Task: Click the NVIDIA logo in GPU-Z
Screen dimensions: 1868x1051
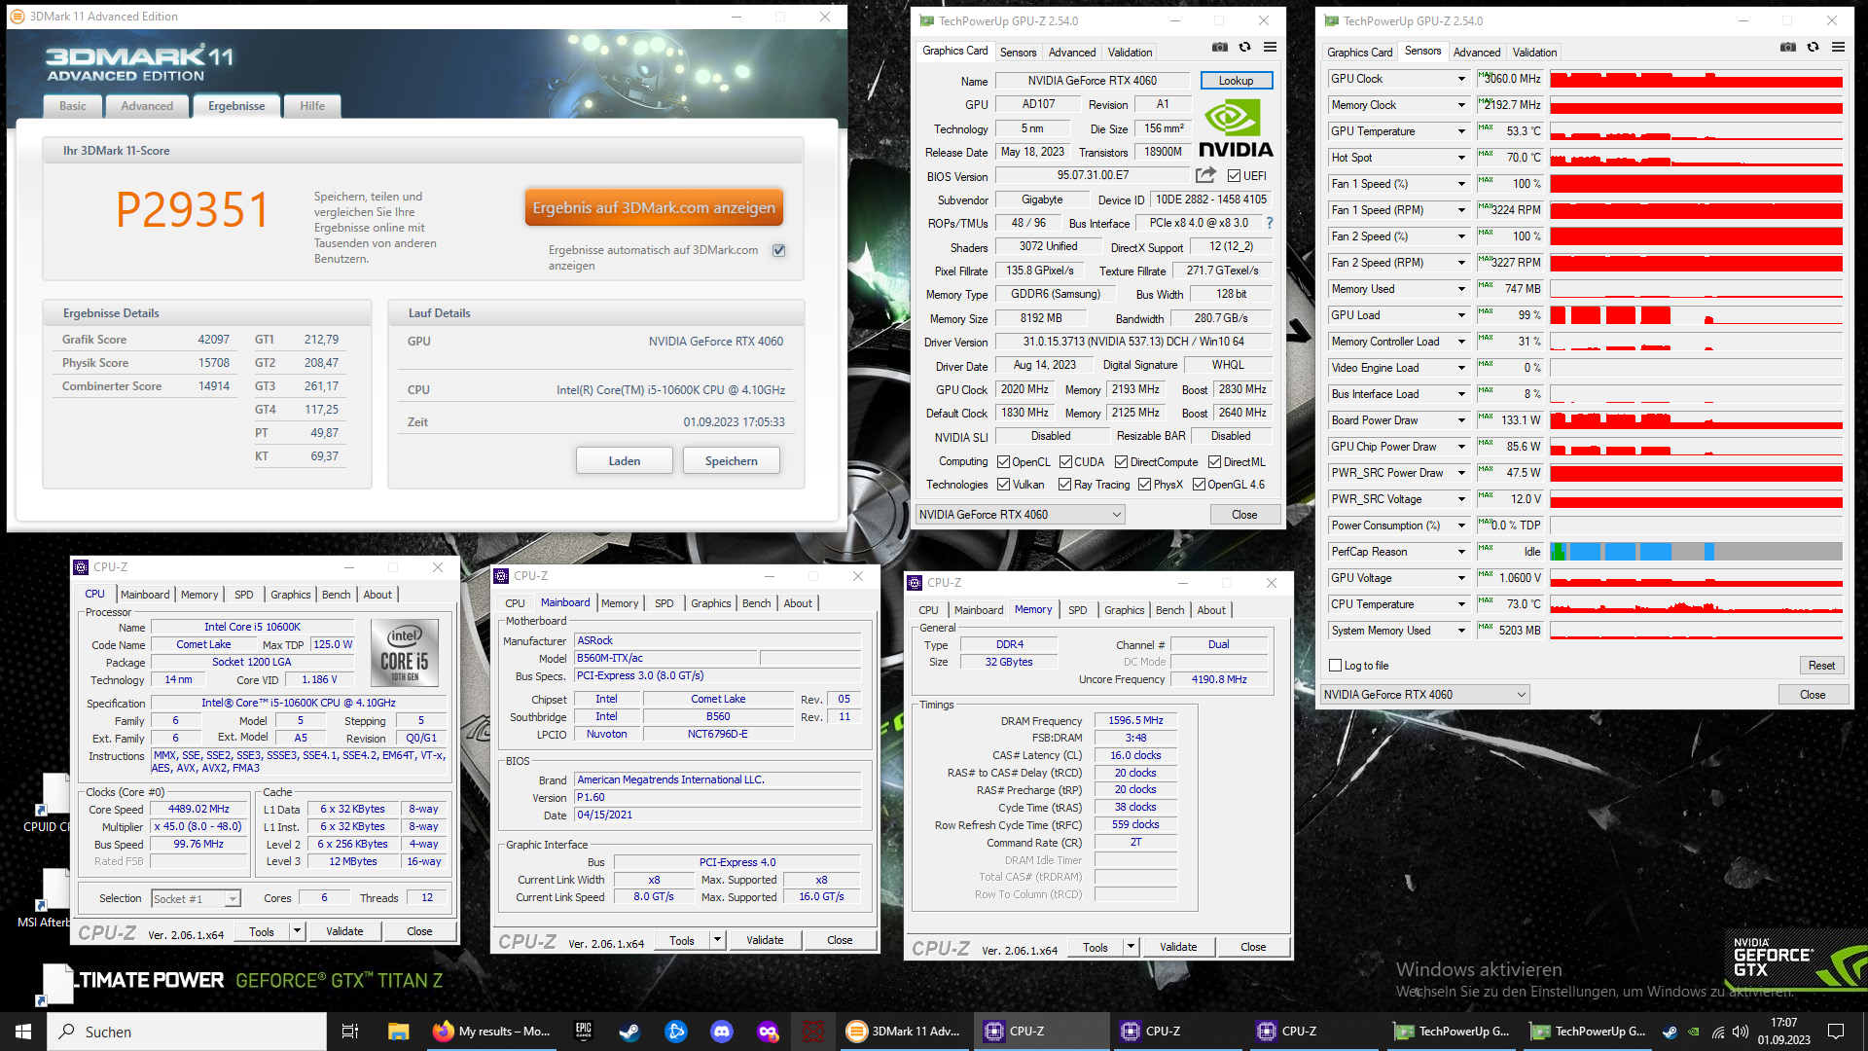Action: pos(1235,127)
